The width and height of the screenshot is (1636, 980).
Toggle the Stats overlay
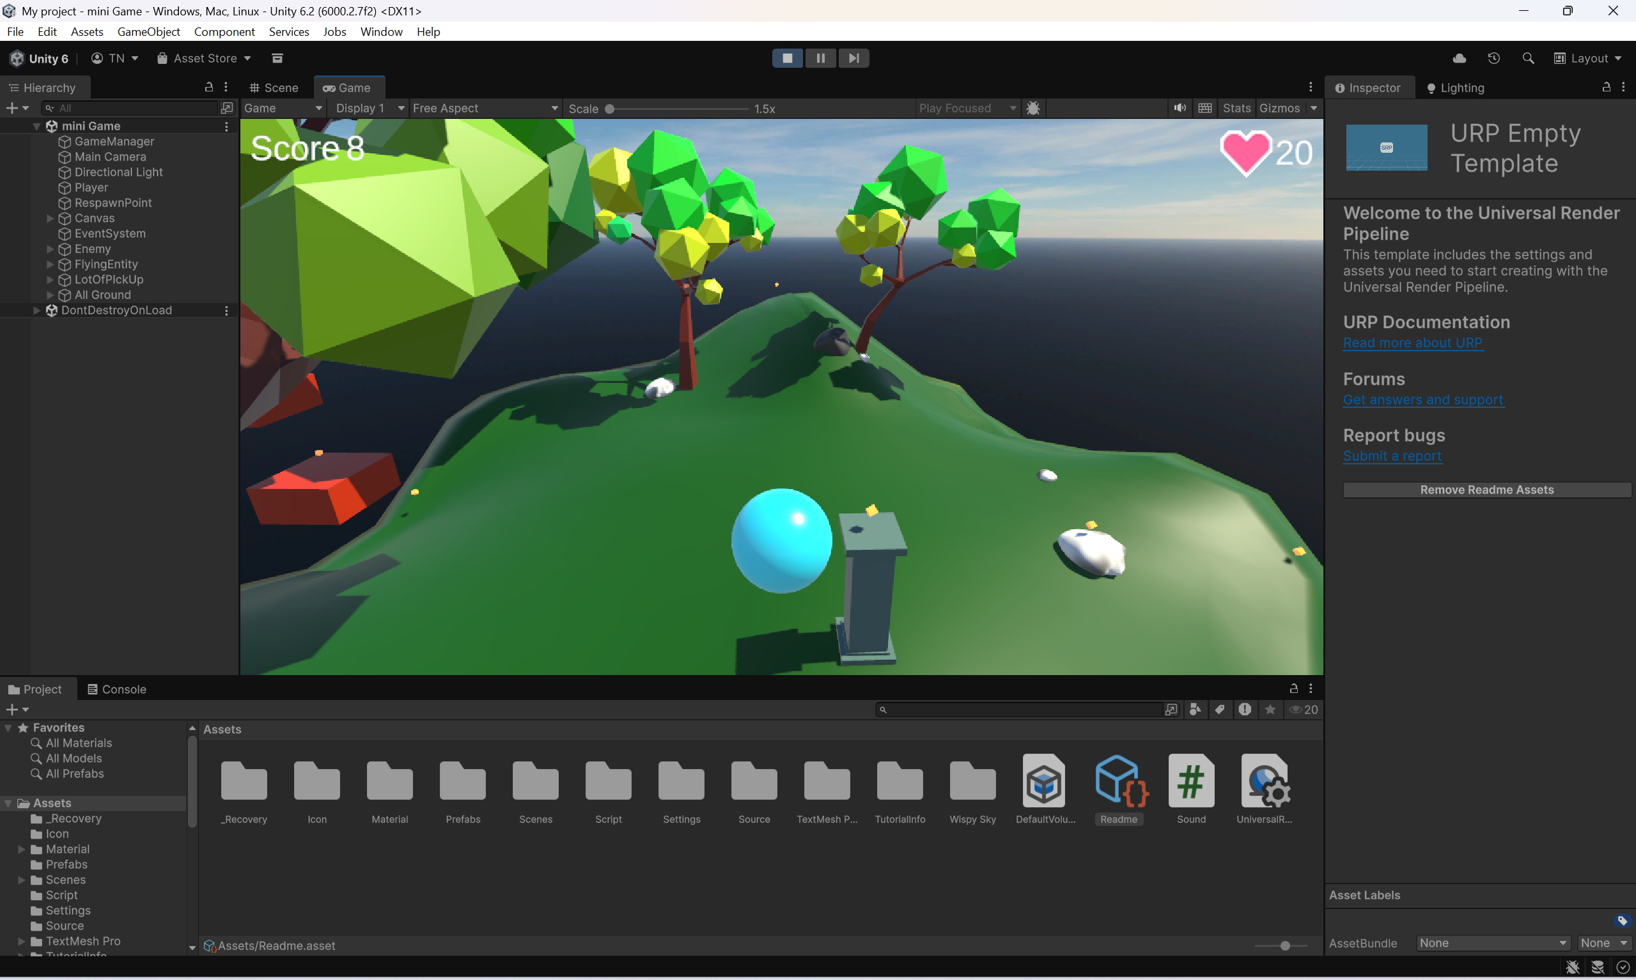click(x=1236, y=108)
